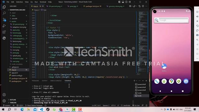Open the Search view in activity bar
The image size is (199, 112).
(4, 13)
